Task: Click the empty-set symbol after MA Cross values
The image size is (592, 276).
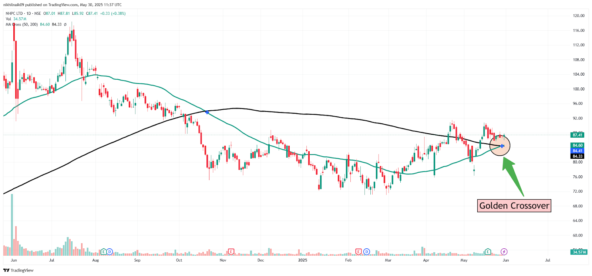Action: (65, 24)
